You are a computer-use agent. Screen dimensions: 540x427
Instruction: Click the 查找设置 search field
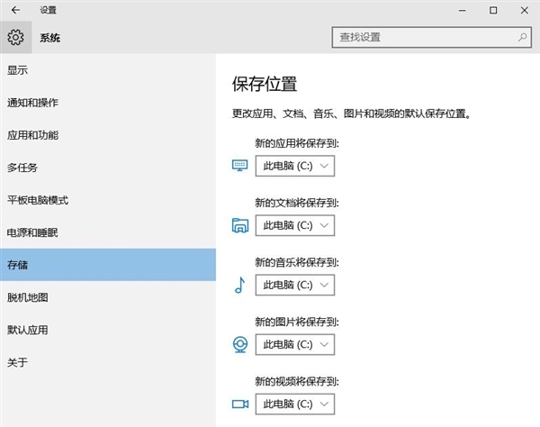421,38
